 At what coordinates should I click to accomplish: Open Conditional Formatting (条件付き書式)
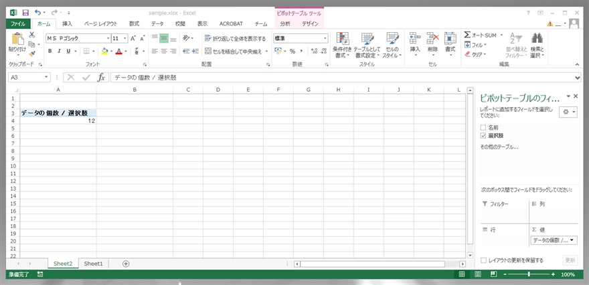tap(342, 45)
